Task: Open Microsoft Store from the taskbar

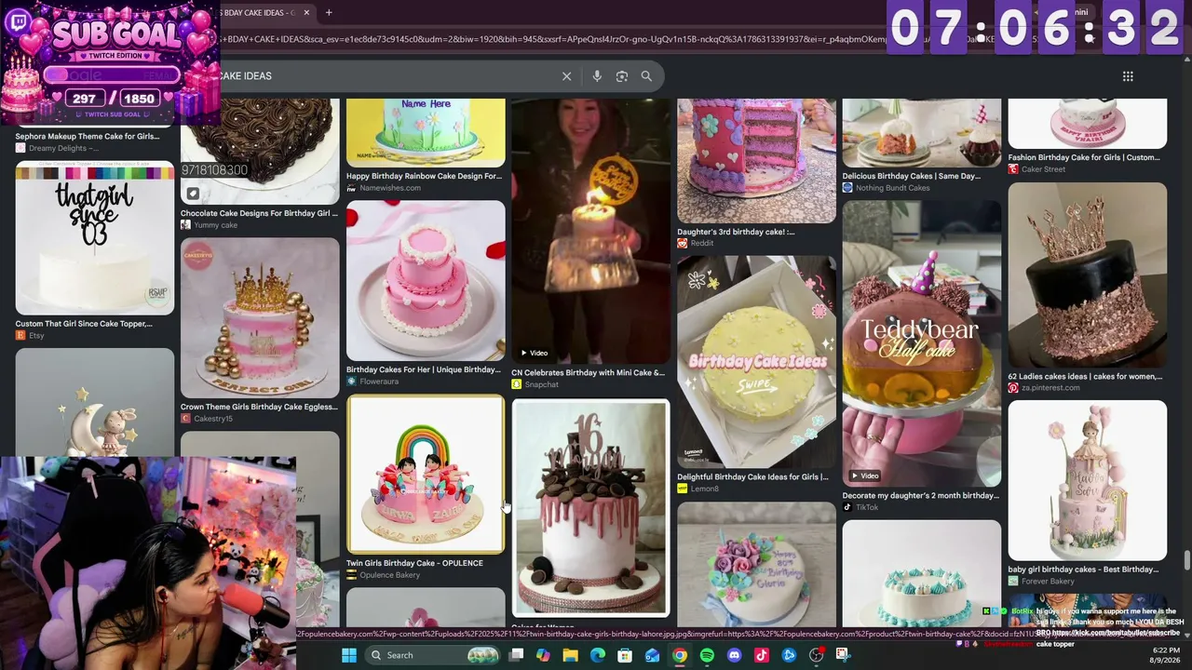Action: click(x=625, y=655)
